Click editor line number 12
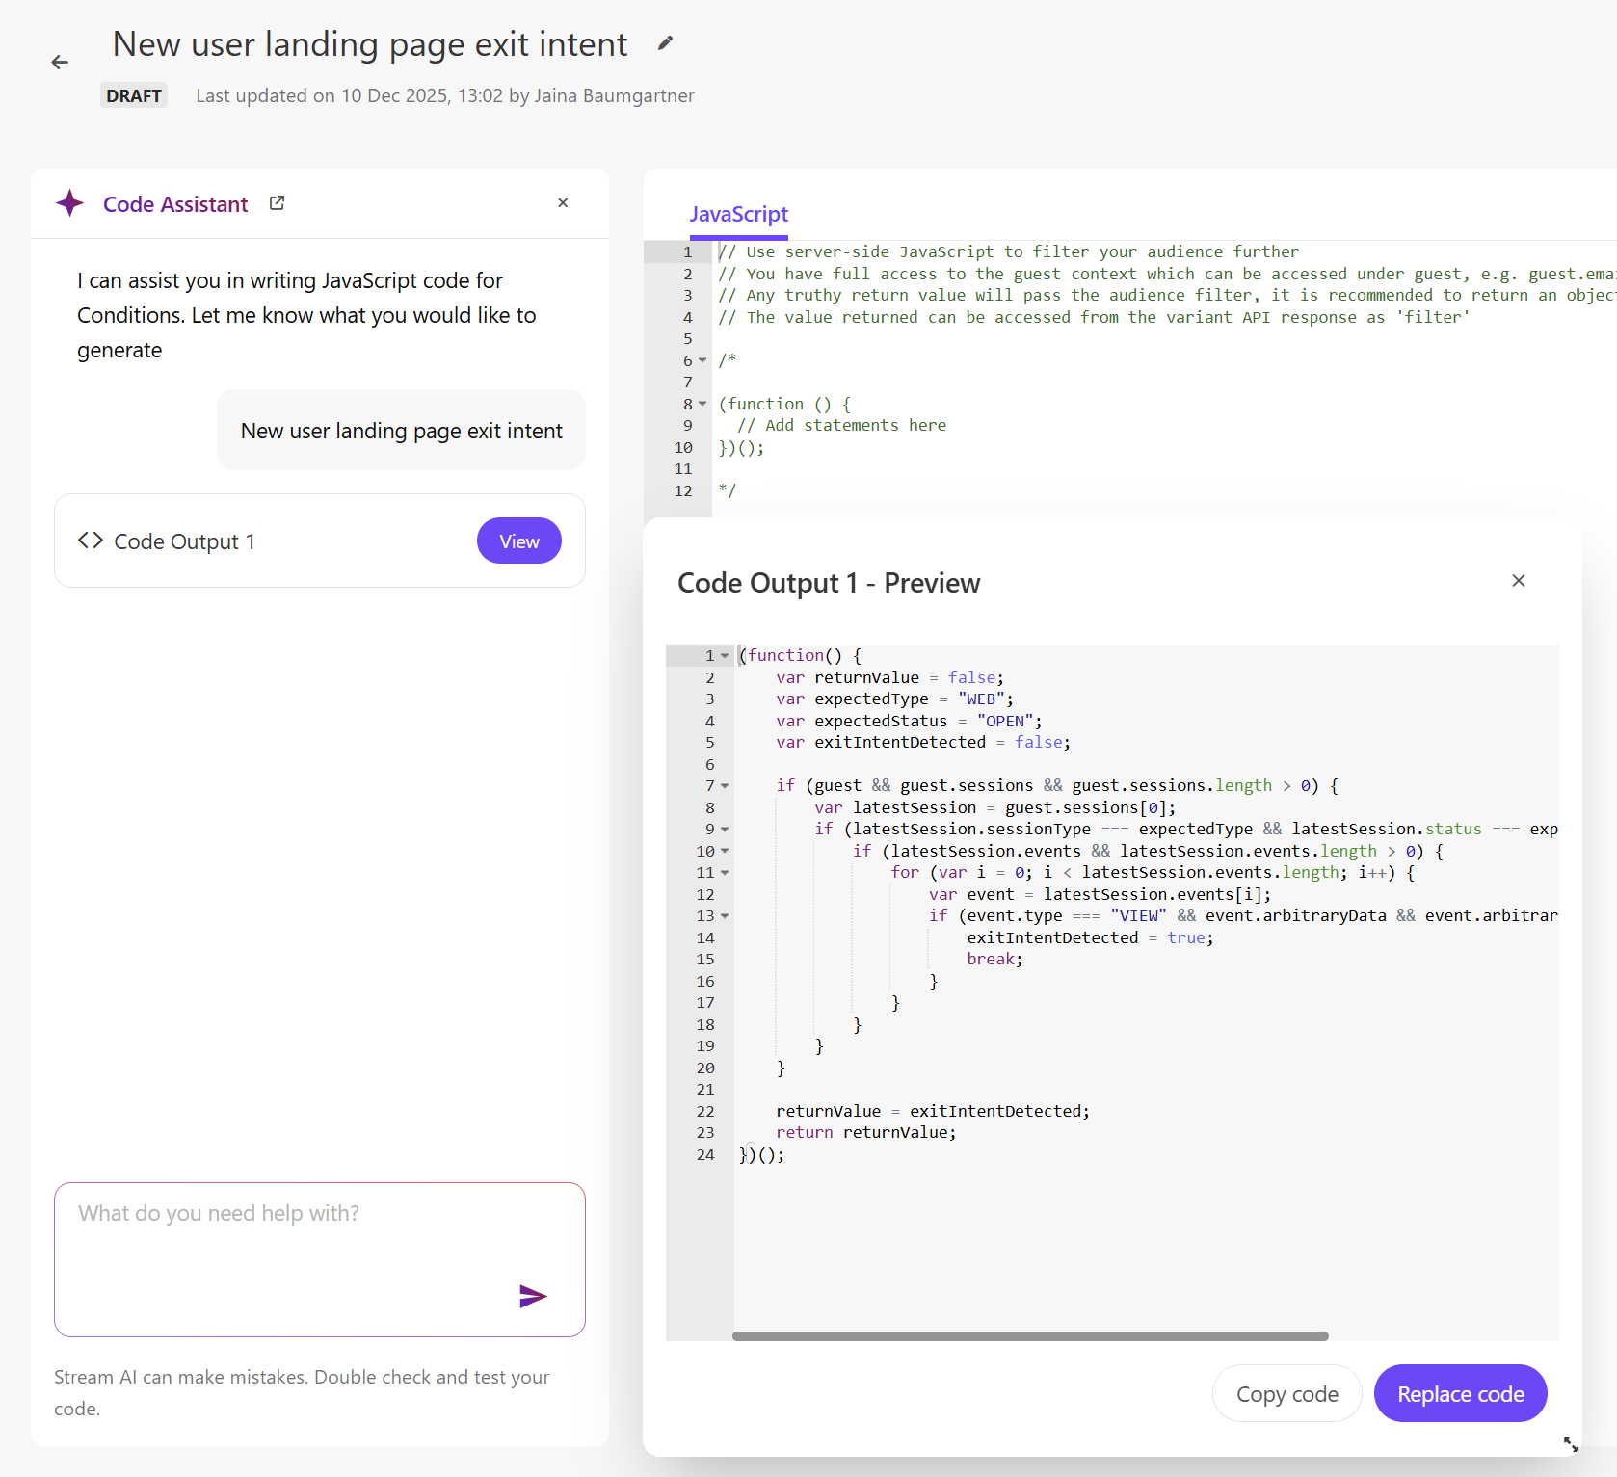 point(683,490)
